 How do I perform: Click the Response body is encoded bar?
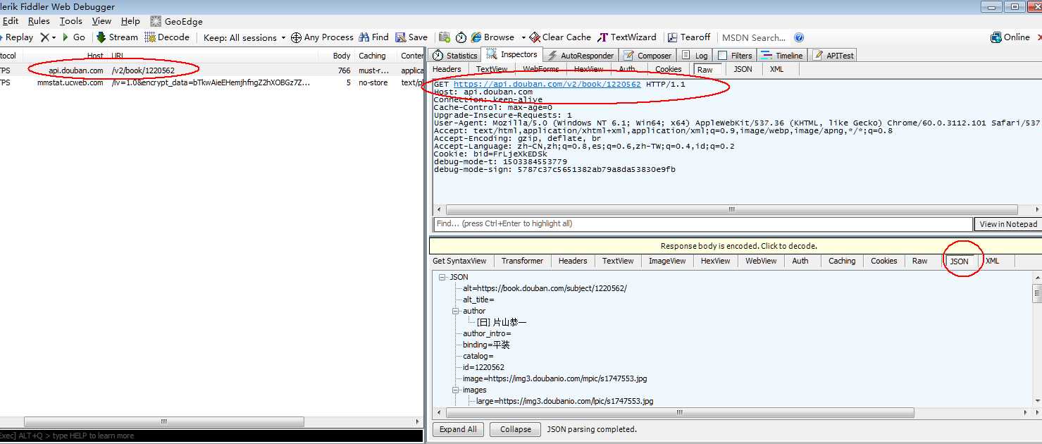pos(736,246)
